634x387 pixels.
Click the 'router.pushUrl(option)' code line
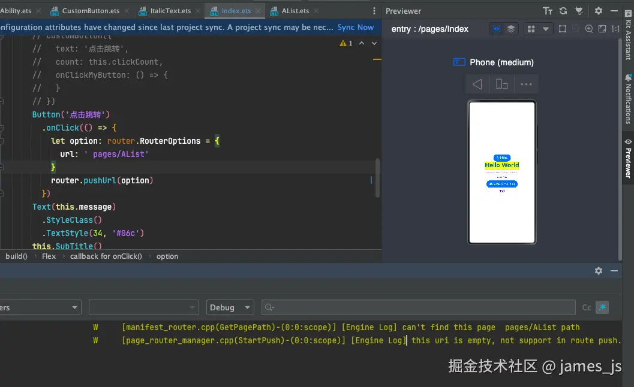click(x=102, y=180)
